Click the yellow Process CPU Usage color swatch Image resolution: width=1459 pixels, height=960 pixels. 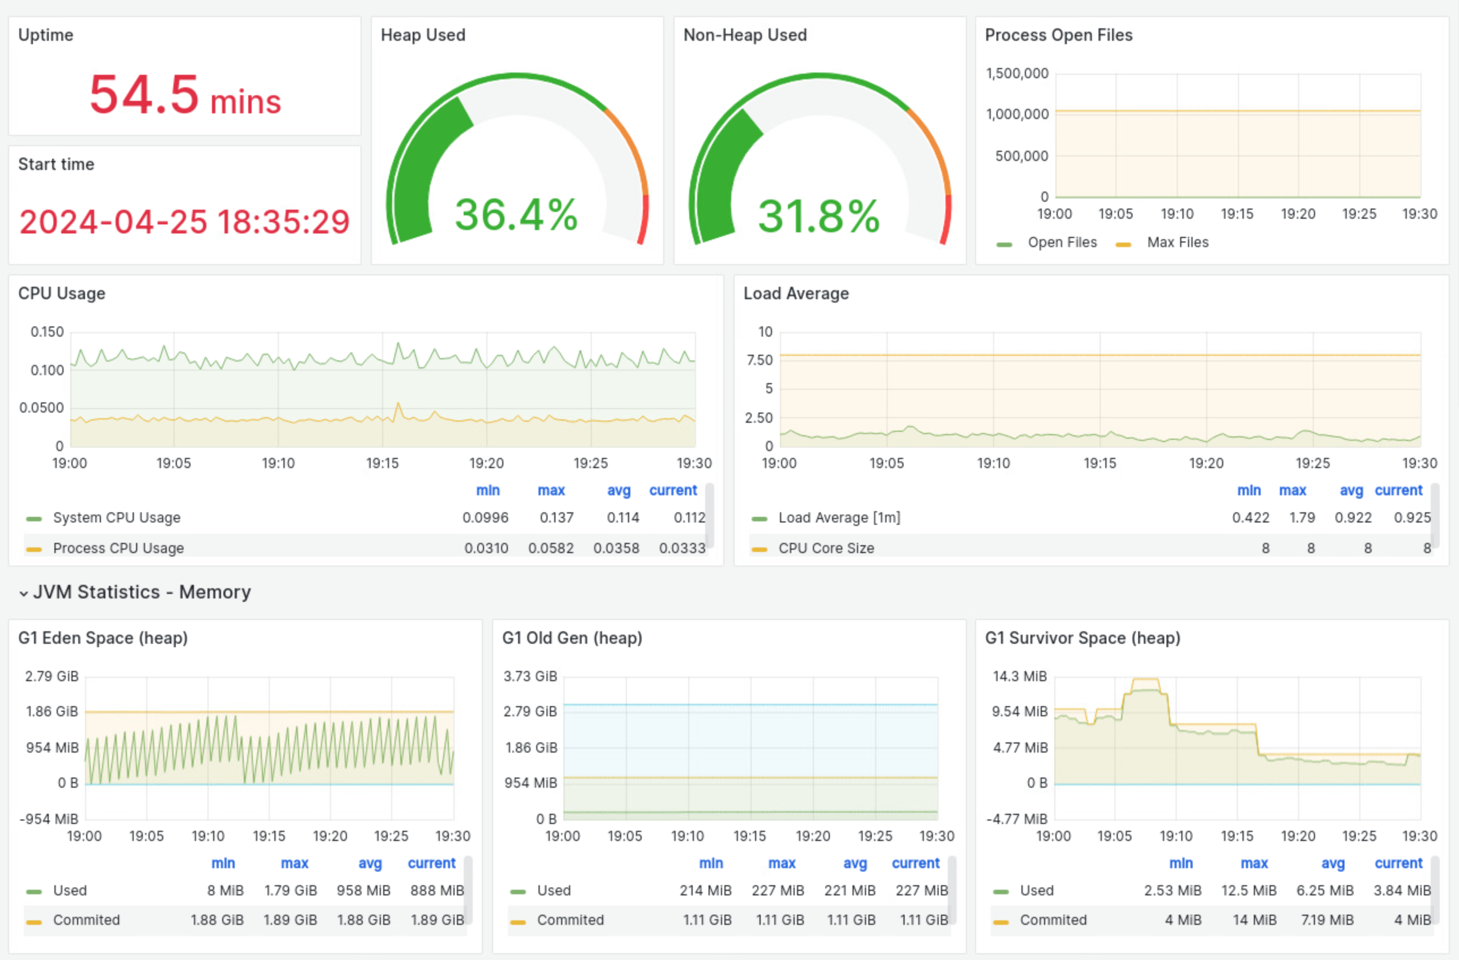[33, 549]
